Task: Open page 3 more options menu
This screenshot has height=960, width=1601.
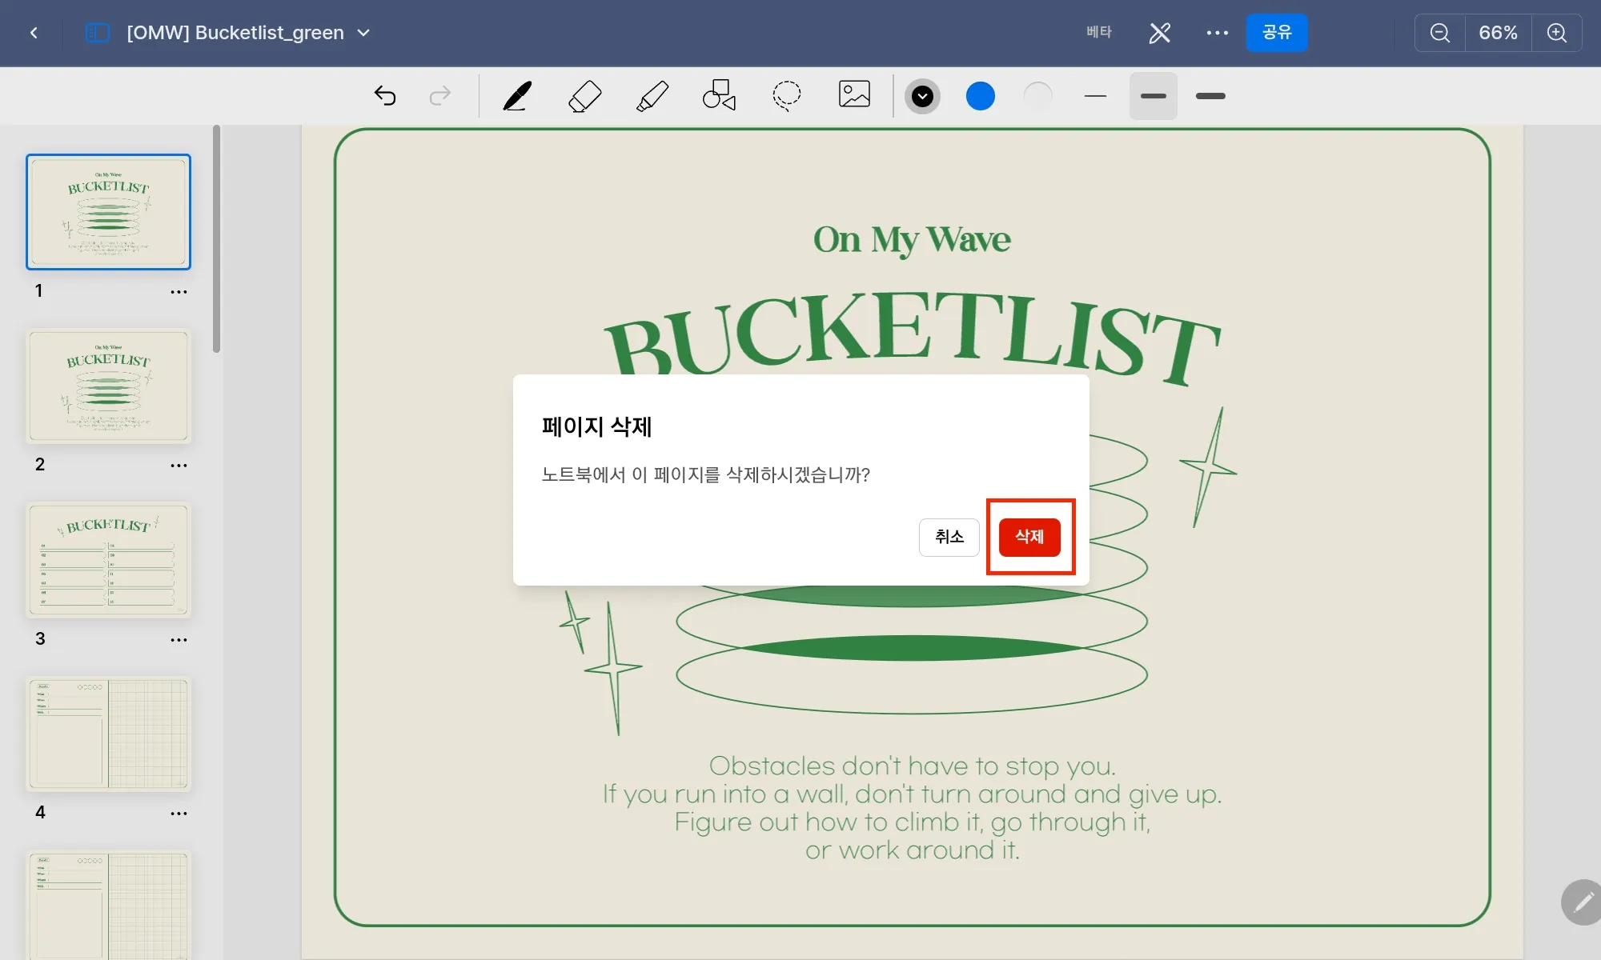Action: [x=179, y=640]
